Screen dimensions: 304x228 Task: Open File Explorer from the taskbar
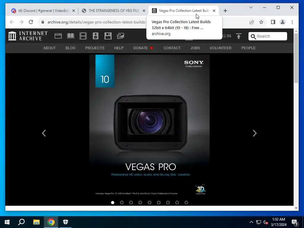coord(36,222)
